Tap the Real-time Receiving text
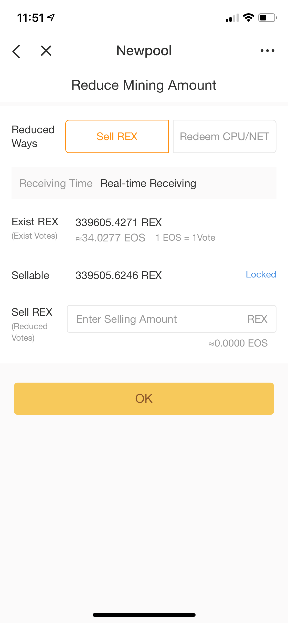This screenshot has width=288, height=623. 148,183
